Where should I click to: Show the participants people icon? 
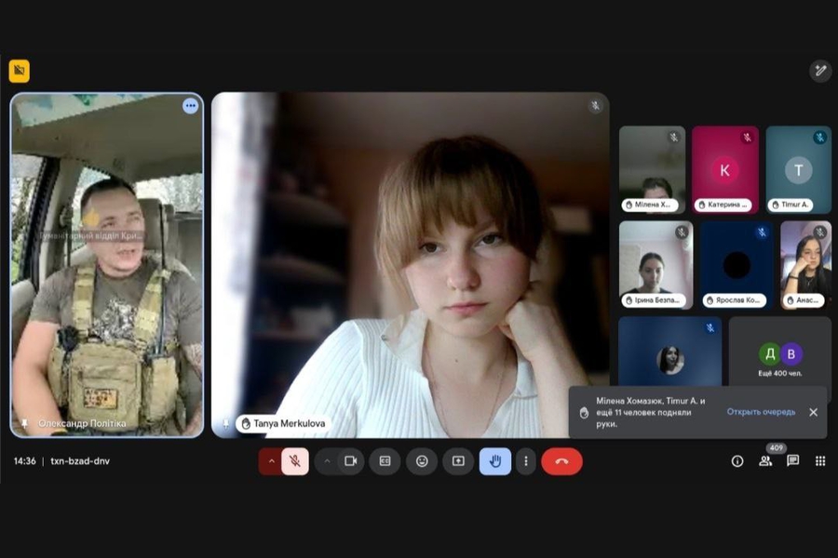tap(765, 461)
